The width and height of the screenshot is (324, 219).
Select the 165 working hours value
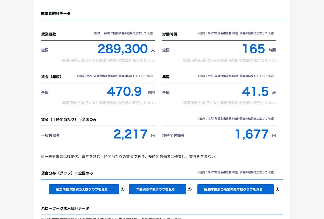[254, 49]
